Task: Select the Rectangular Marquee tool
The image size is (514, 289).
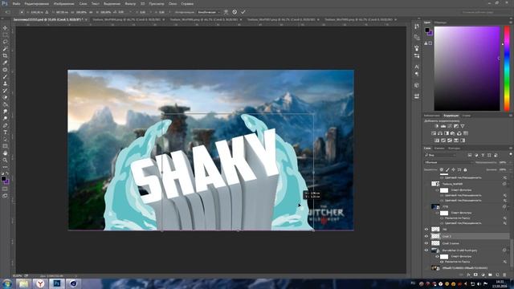Action: pyautogui.click(x=5, y=35)
